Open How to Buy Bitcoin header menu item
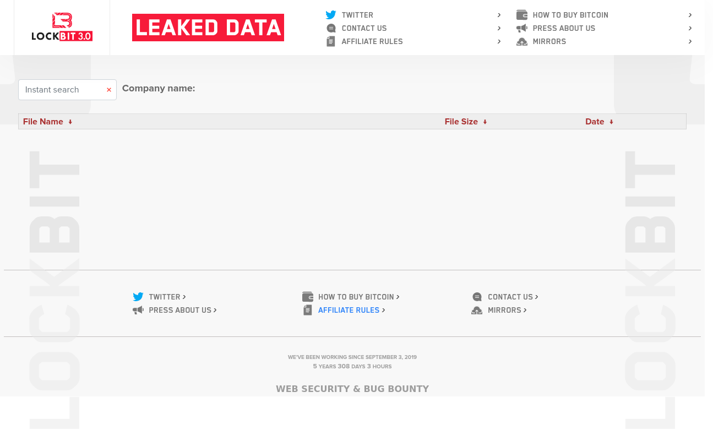The image size is (713, 430). point(570,15)
